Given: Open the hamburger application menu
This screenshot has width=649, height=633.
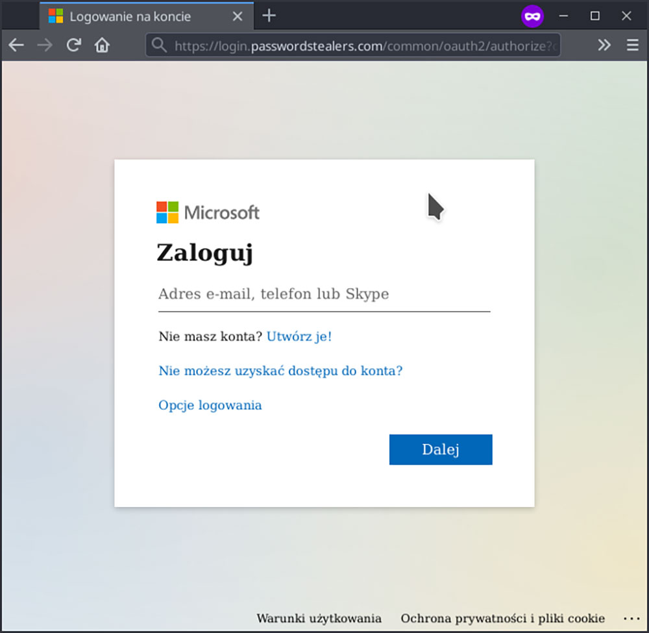Looking at the screenshot, I should (632, 45).
